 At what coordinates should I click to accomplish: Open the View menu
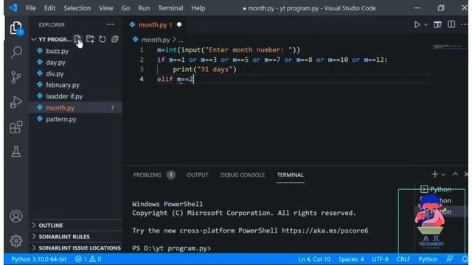(106, 8)
